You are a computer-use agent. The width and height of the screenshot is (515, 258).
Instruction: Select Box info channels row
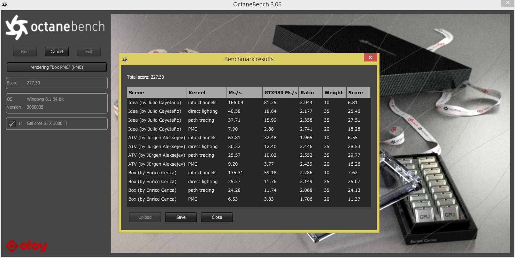click(x=249, y=173)
